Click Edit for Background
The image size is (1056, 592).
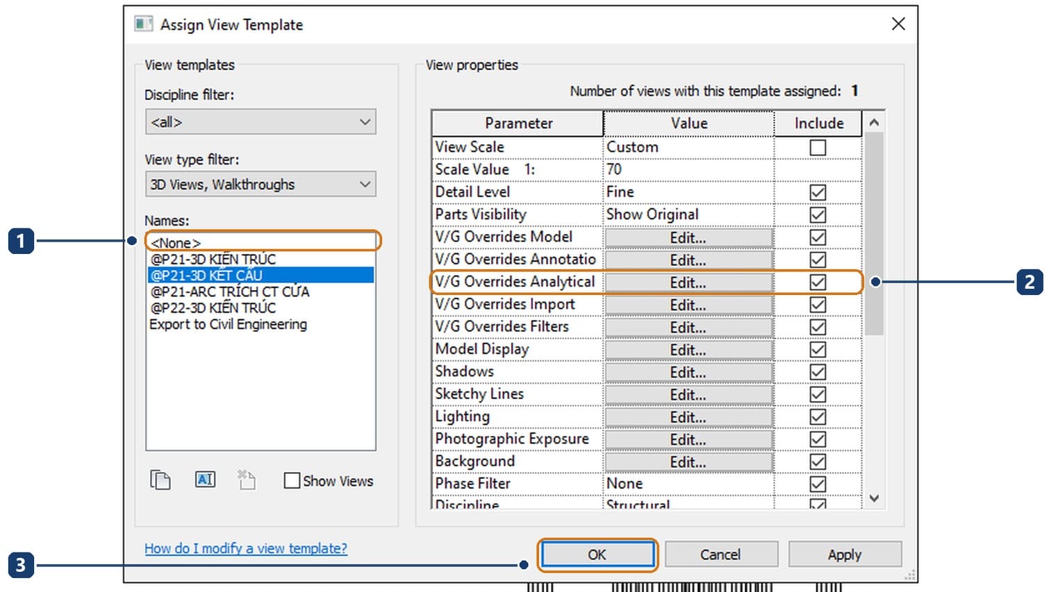(x=688, y=462)
